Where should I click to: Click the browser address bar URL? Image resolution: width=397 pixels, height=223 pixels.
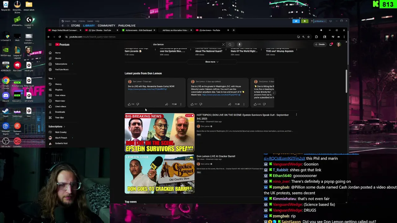tap(92, 37)
